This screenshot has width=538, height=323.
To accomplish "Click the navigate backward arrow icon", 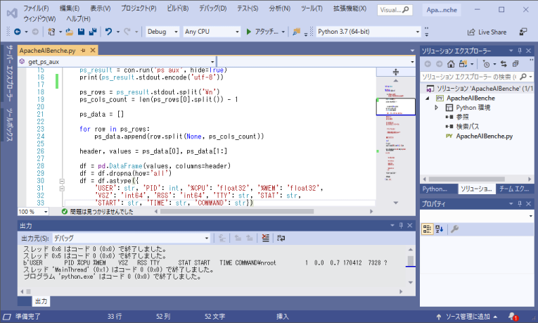I will 17,32.
